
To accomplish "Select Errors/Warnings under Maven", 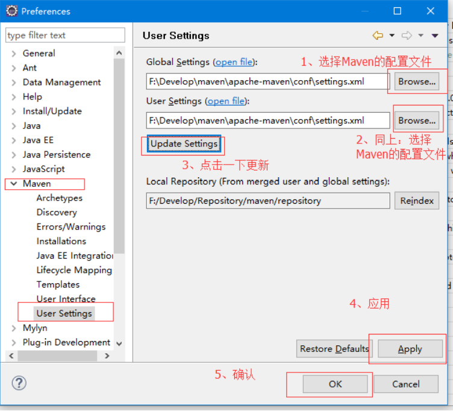I will click(x=71, y=227).
